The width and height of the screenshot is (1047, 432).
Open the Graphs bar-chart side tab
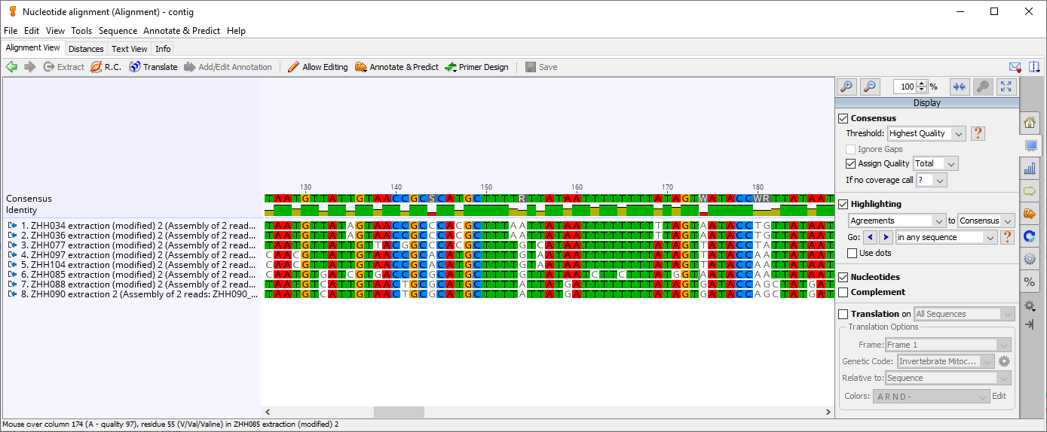pyautogui.click(x=1030, y=169)
